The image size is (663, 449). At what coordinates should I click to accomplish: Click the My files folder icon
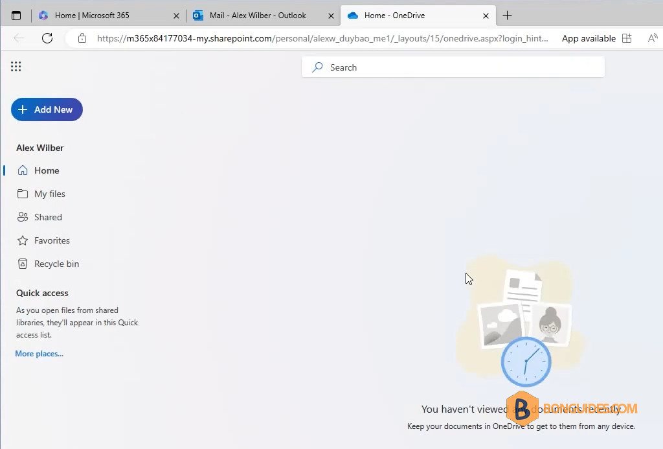tap(23, 194)
